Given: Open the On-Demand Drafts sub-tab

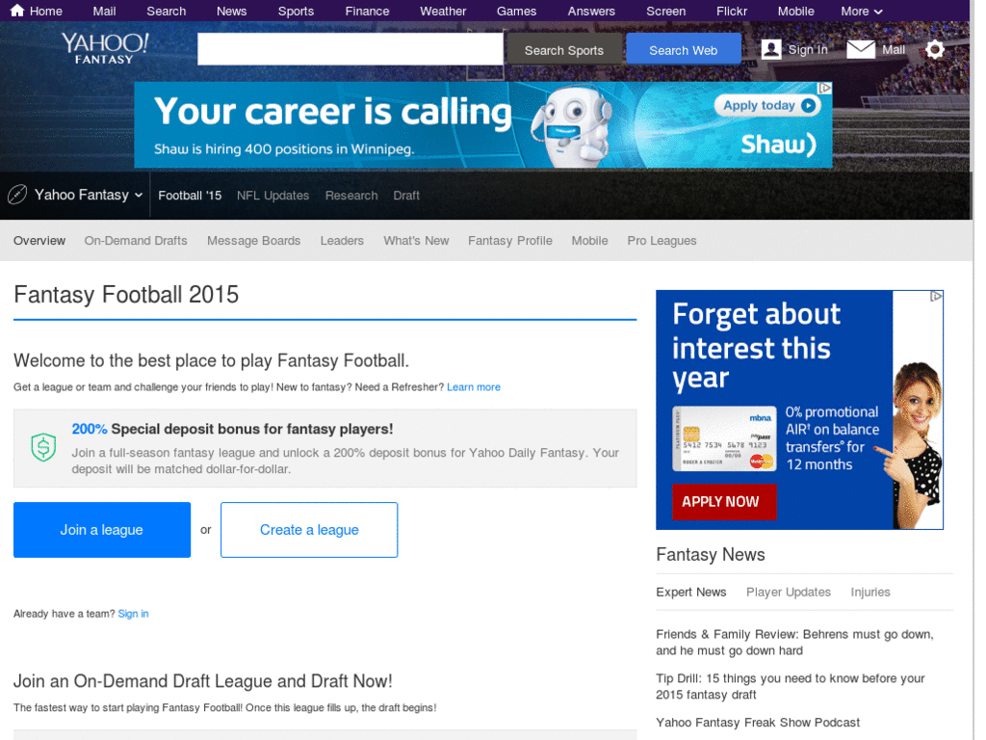Looking at the screenshot, I should click(136, 240).
